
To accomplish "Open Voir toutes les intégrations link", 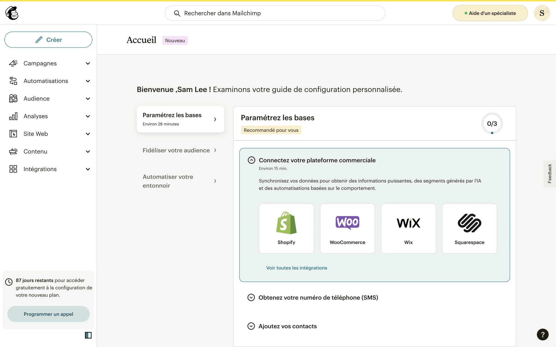I will coord(297,268).
